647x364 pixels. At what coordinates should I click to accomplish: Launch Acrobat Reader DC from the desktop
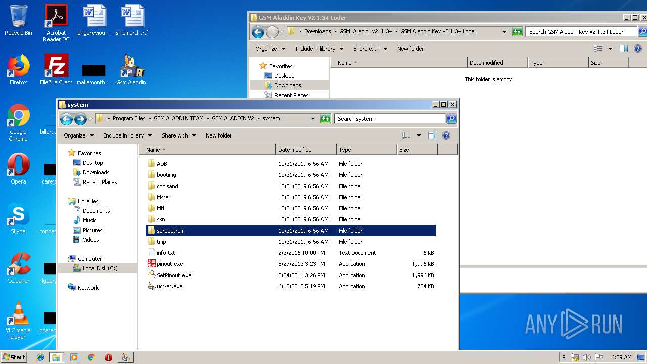[56, 23]
